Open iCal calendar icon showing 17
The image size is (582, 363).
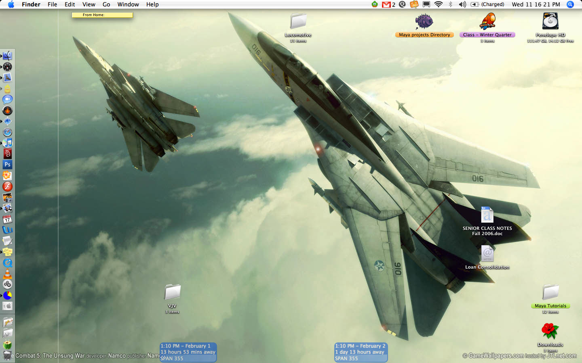click(x=7, y=219)
